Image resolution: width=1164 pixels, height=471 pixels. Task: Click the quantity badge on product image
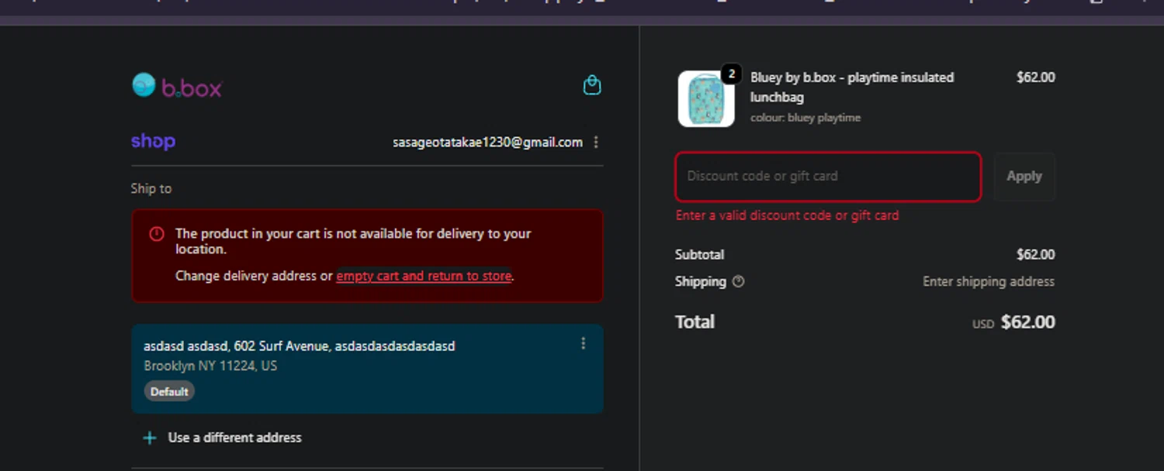731,74
